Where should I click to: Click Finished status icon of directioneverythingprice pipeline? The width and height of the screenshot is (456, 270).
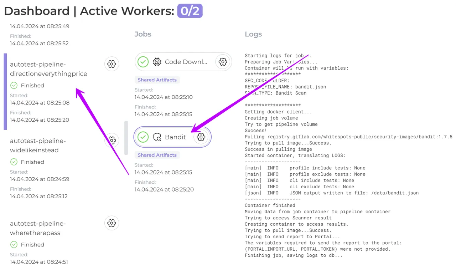click(x=14, y=85)
